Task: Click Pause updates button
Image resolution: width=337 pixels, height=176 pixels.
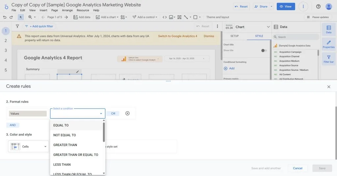Action: pyautogui.click(x=318, y=17)
